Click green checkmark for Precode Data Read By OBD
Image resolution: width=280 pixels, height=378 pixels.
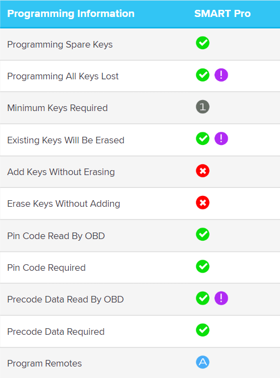pos(202,298)
